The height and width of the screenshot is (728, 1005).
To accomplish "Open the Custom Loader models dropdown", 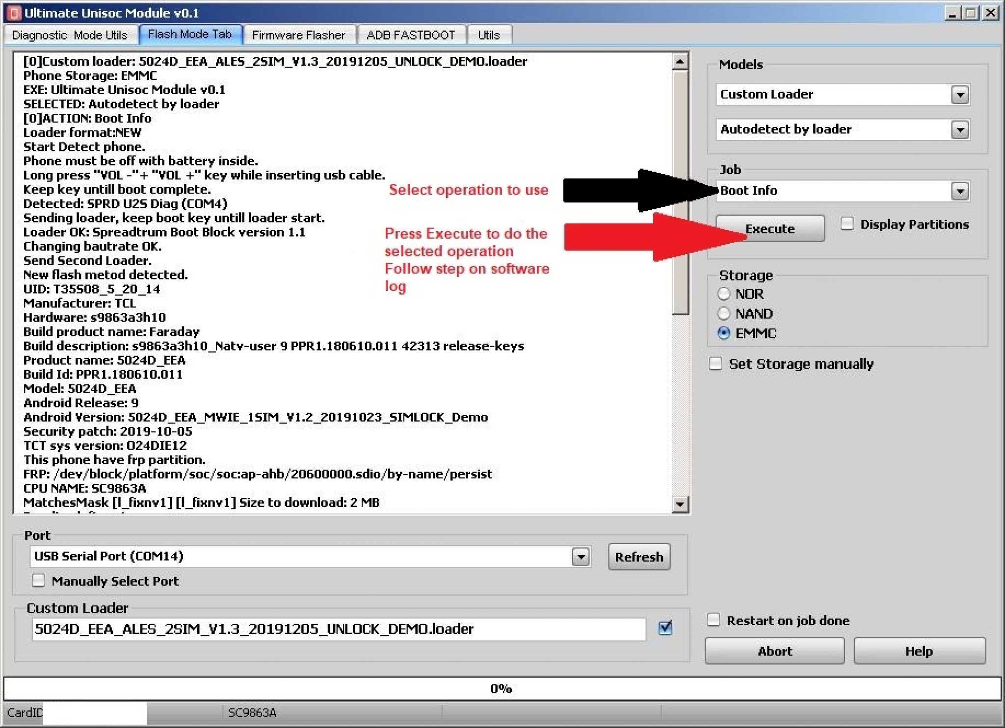I will click(x=959, y=94).
